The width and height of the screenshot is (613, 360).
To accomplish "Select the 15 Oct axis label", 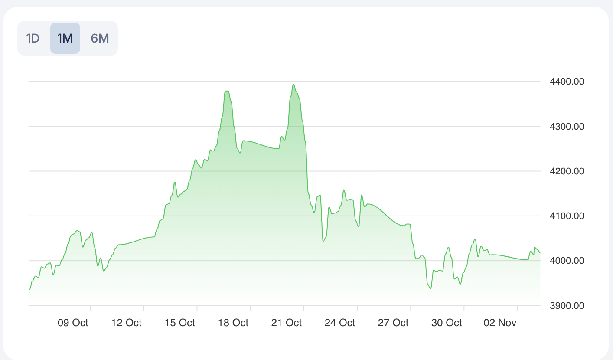I will point(179,323).
